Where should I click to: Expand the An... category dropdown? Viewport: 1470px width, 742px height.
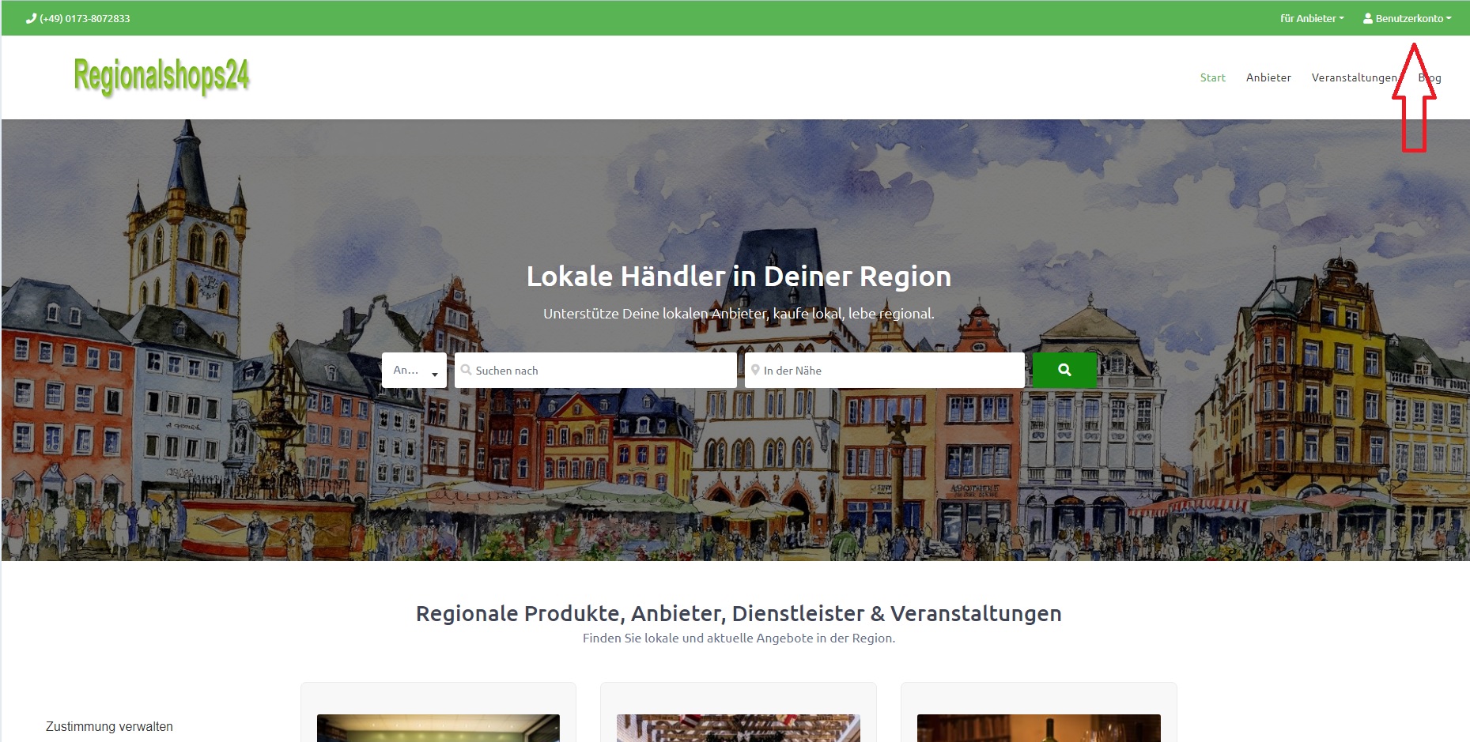(414, 370)
